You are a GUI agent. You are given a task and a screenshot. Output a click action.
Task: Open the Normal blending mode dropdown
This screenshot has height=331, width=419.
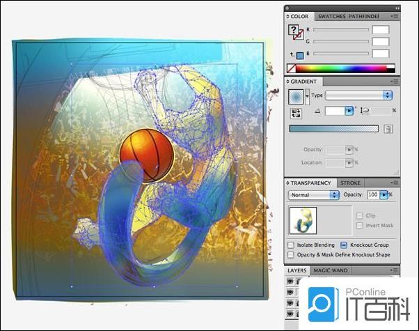coord(314,195)
